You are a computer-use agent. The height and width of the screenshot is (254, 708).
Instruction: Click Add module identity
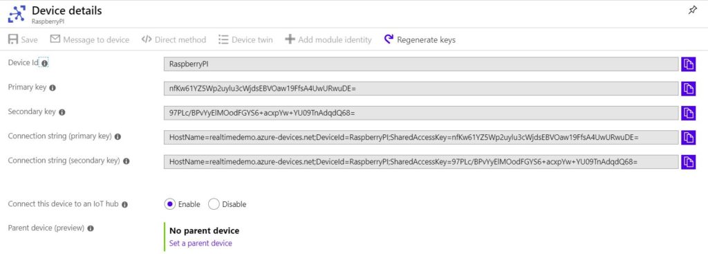coord(328,39)
